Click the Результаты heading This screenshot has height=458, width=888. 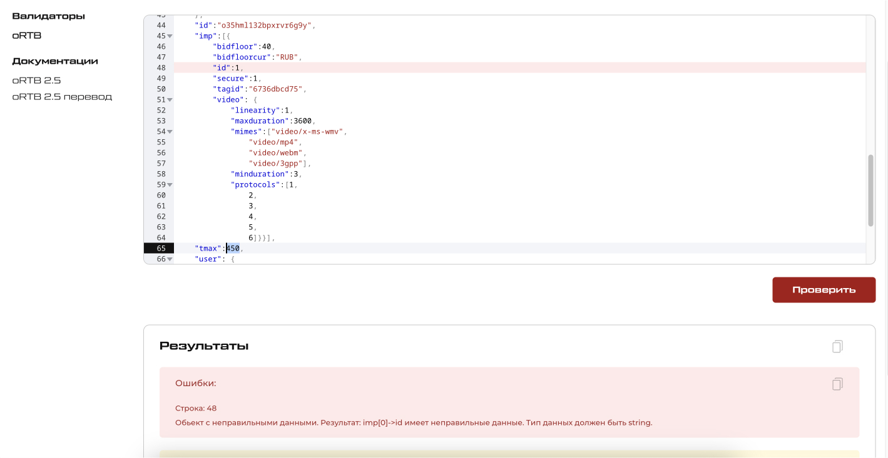204,346
